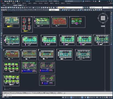Open the Standard text style dropdown
Screen dimensions: 113x99
(54, 10)
